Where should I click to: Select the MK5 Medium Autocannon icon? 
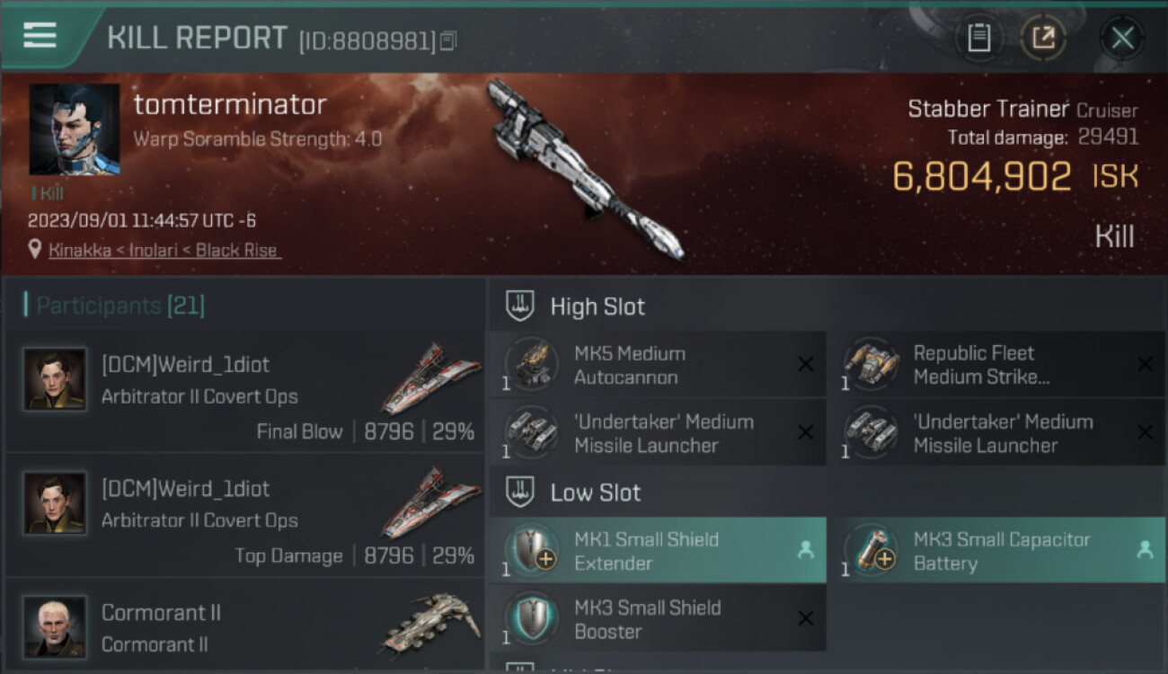pyautogui.click(x=532, y=364)
